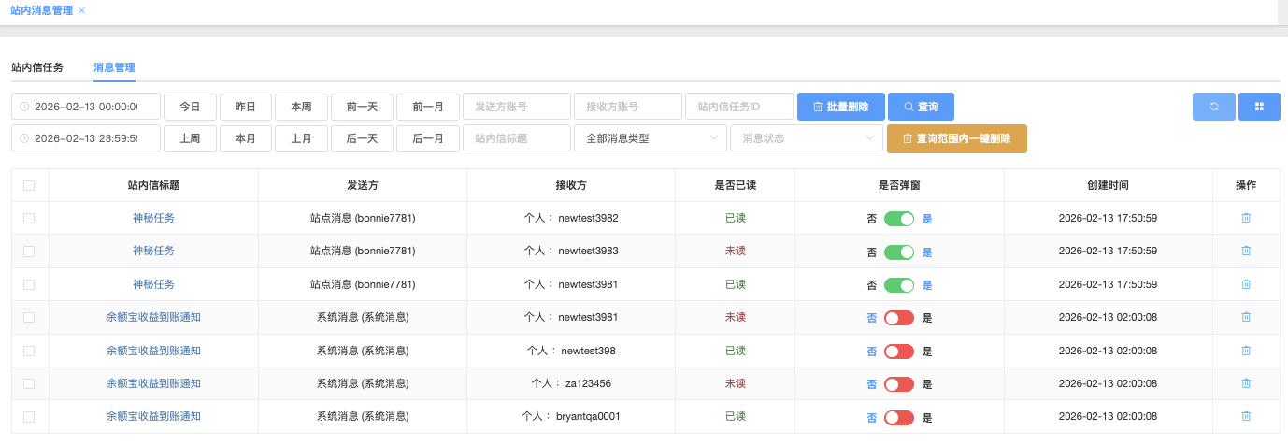Click the 批量删除 button
This screenshot has height=446, width=1288.
(x=840, y=107)
